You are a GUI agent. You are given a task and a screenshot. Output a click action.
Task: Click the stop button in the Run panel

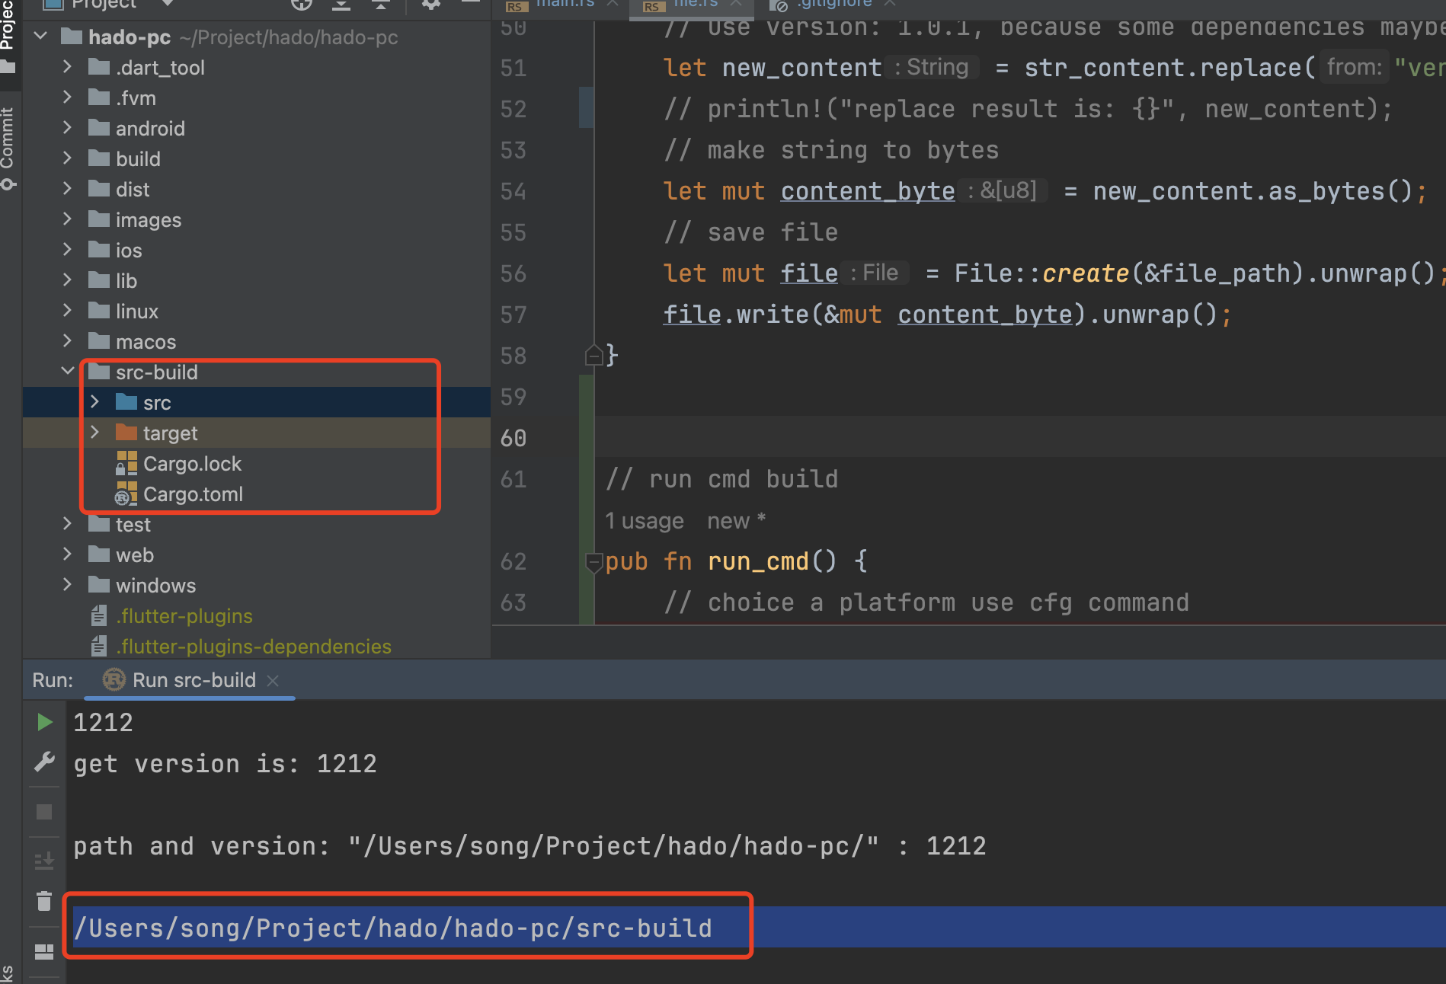coord(44,811)
